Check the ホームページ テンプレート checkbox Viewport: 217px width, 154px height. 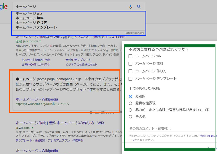(130, 79)
